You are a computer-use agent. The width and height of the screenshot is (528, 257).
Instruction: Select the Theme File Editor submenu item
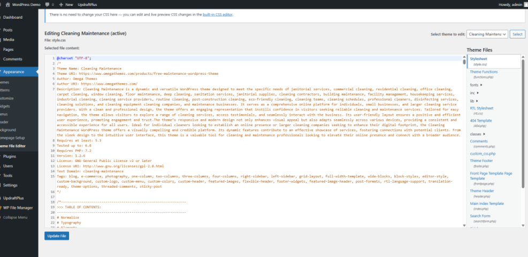pos(13,146)
